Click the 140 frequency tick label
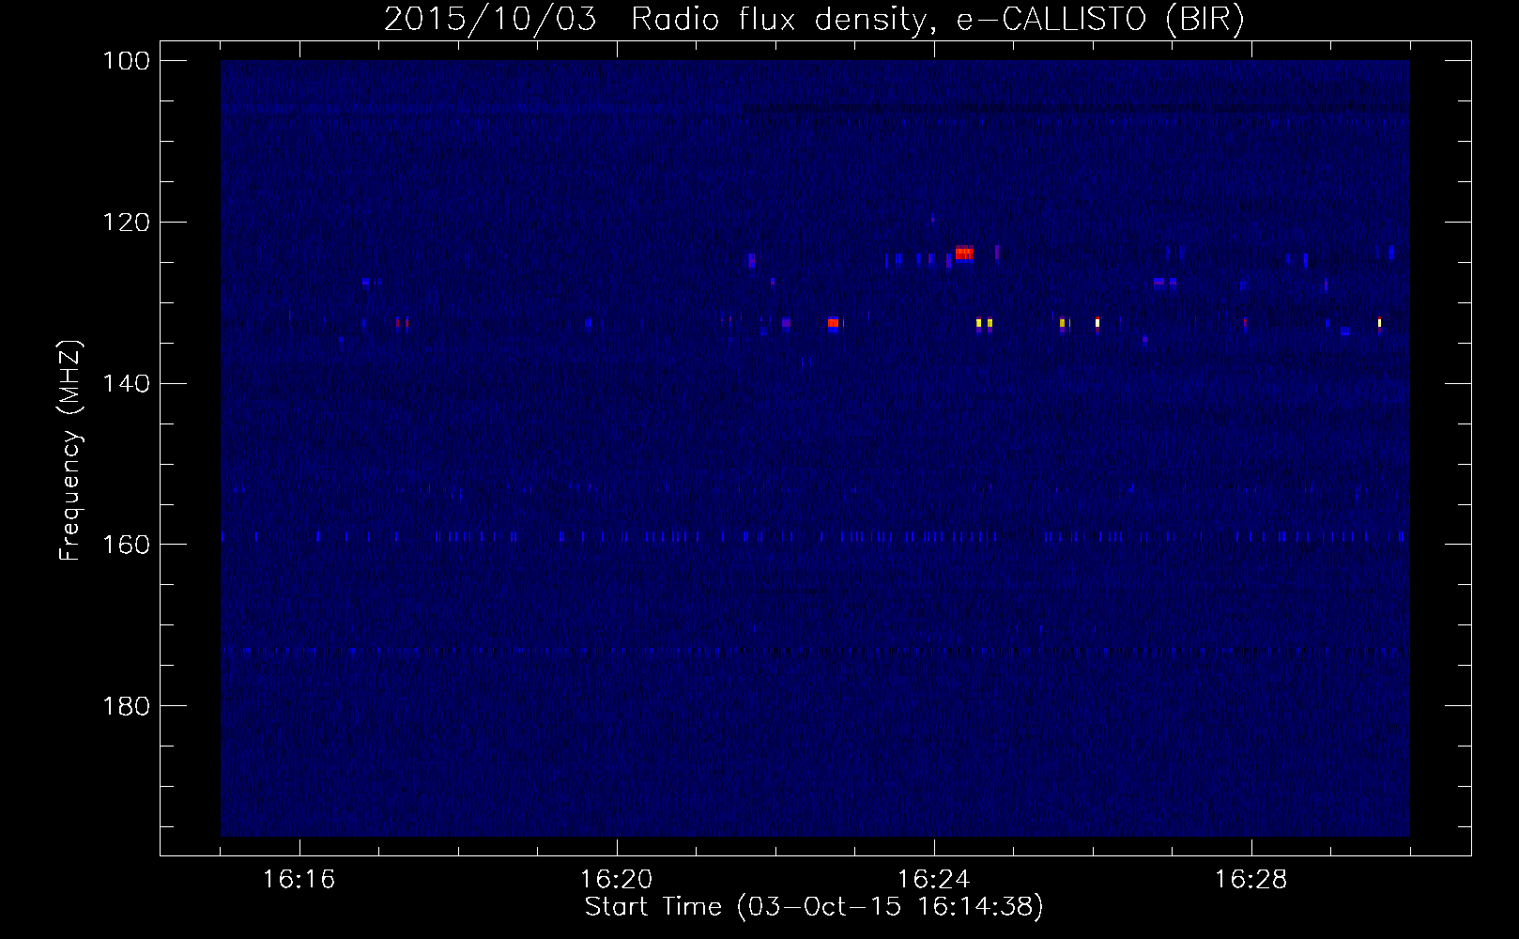Screen dimensions: 1519x939 pos(125,384)
